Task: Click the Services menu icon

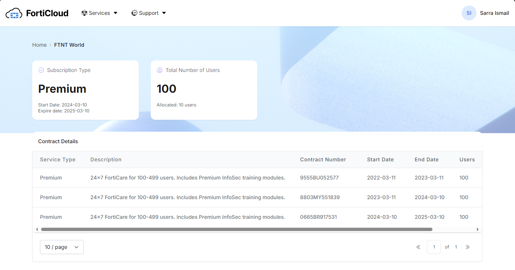Action: 84,13
